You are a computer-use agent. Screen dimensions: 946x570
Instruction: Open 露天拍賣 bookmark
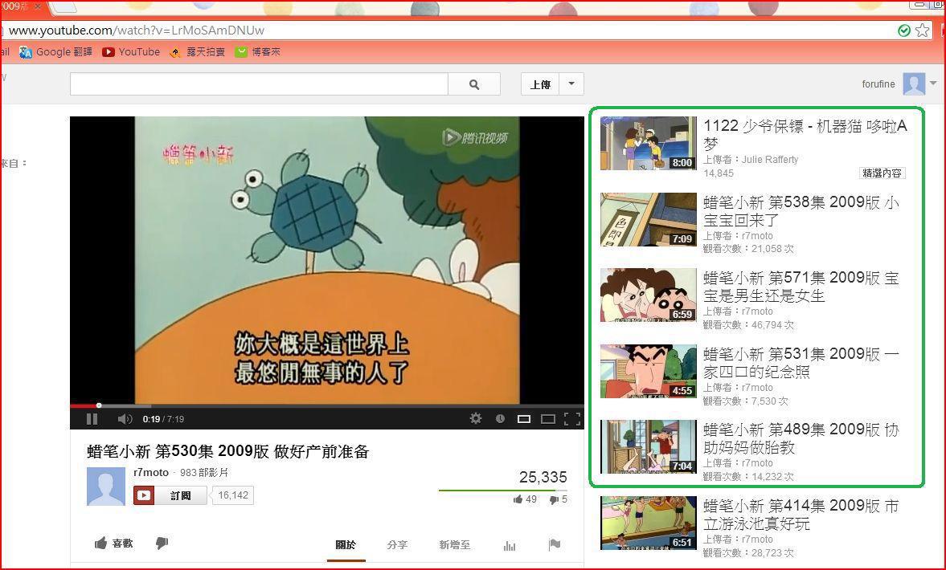click(197, 52)
